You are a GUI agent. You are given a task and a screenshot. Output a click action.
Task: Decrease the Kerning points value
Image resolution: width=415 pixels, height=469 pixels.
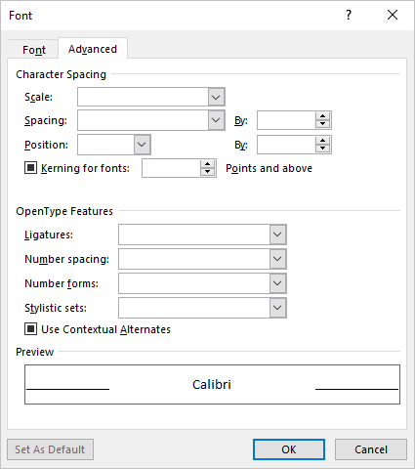pos(207,172)
